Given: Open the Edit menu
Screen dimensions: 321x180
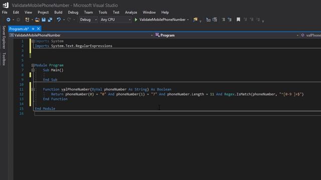Looking at the screenshot, I should coord(16,12).
